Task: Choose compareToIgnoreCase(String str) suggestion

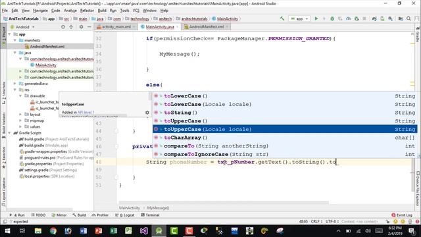Action: point(285,154)
